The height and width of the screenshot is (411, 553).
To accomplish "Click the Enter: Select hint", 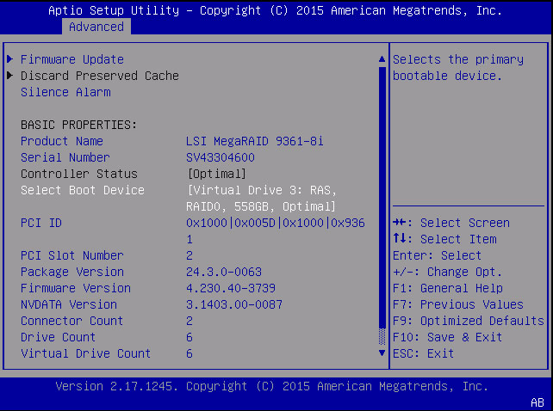I will coord(438,255).
